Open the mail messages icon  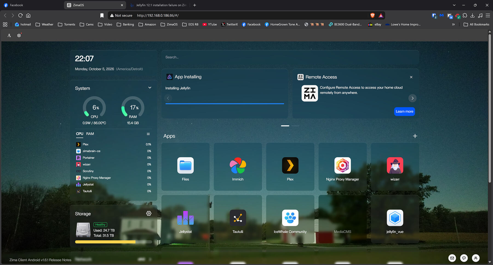point(452,258)
